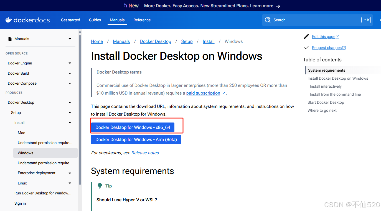Screen dimensions: 381x211
Task: Click the lightbulb Tip icon
Action: pos(100,186)
